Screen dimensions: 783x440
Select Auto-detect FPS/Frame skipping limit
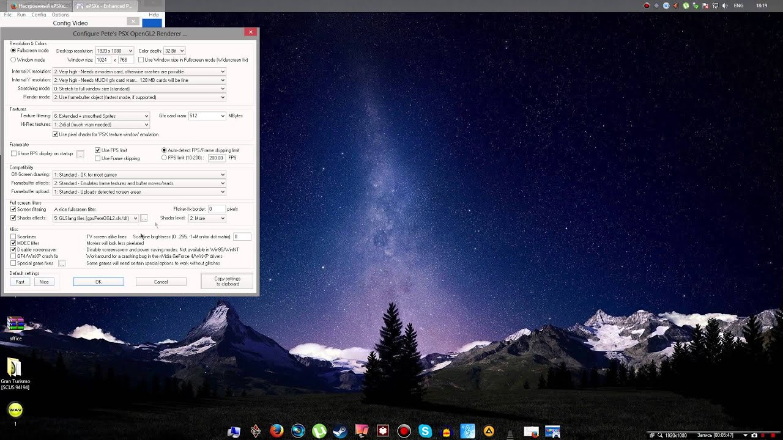coord(164,150)
